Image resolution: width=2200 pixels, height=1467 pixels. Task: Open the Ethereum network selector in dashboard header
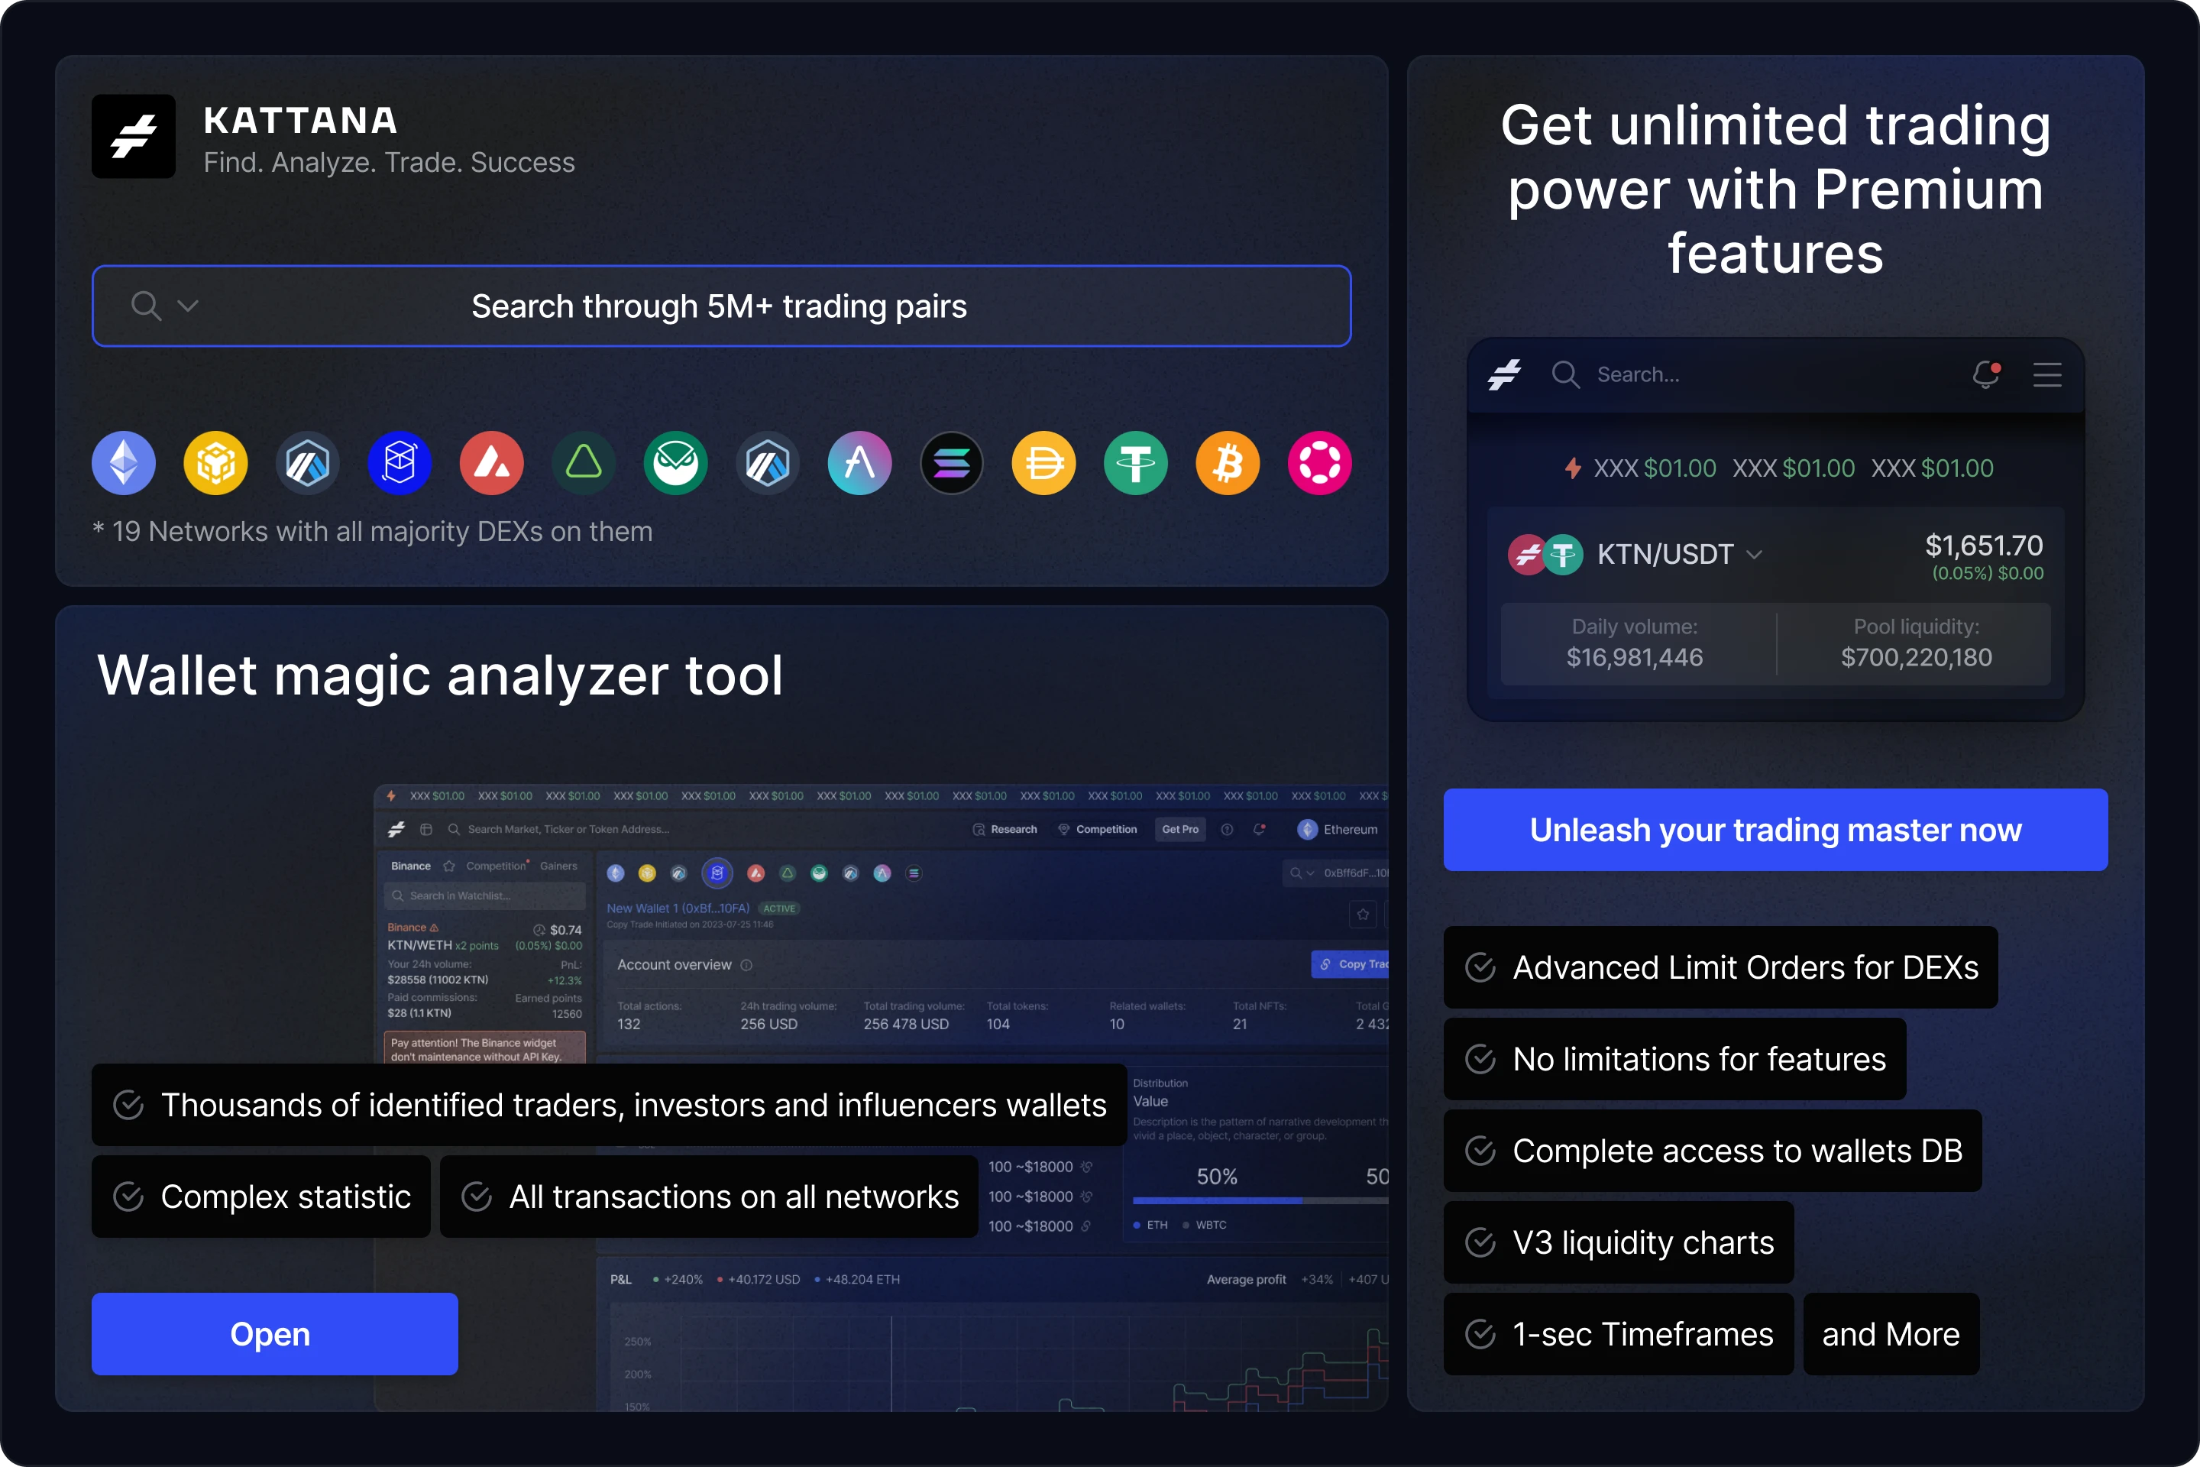click(1338, 829)
